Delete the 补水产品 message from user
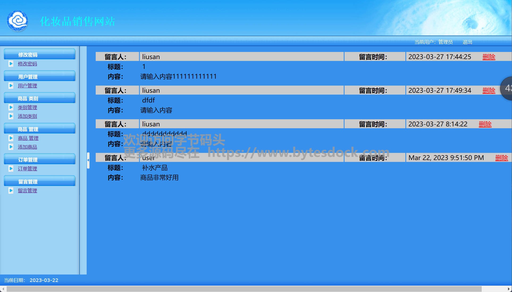Screen dimensions: 512x292 tap(501, 158)
